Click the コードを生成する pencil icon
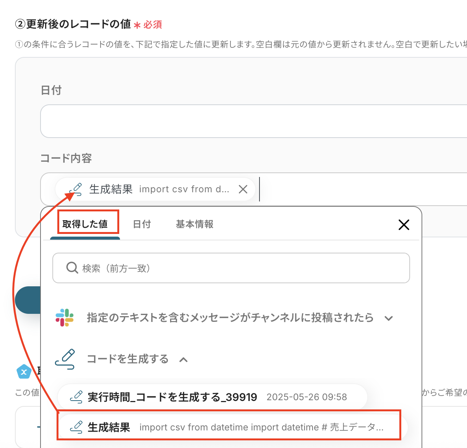 click(65, 359)
